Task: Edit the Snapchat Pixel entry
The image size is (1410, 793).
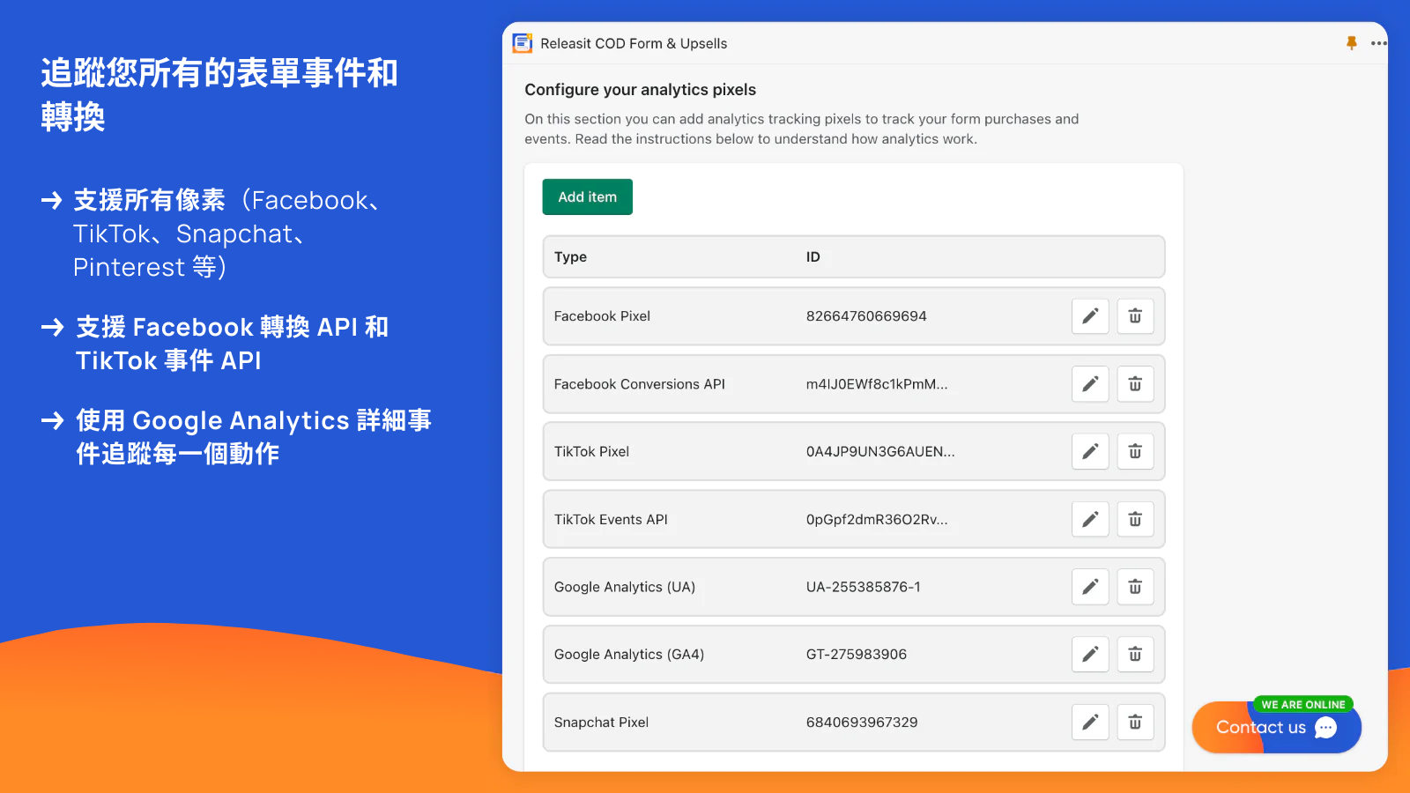Action: (x=1090, y=723)
